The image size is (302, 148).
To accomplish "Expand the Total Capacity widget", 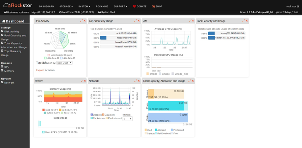I will pyautogui.click(x=189, y=81).
